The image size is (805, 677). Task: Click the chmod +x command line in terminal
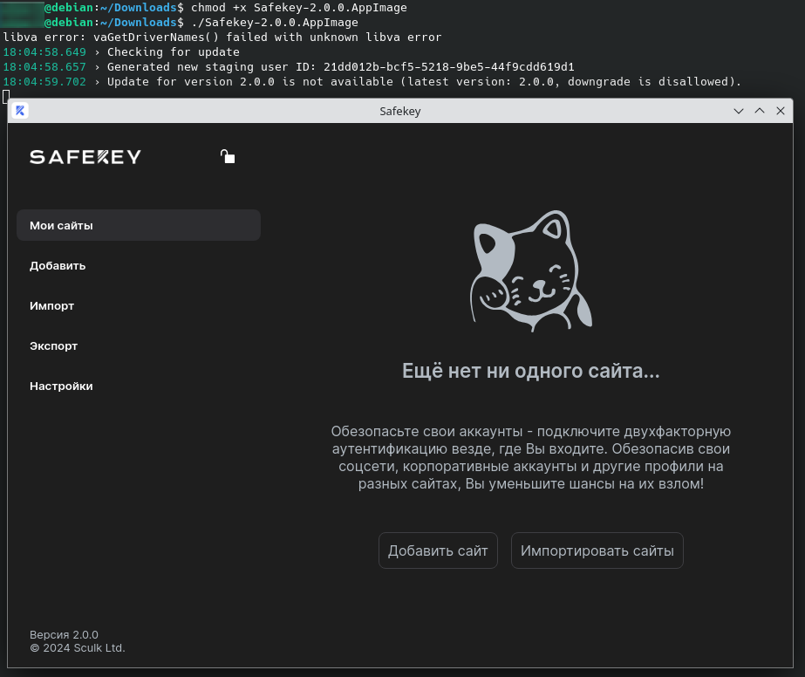(x=299, y=8)
